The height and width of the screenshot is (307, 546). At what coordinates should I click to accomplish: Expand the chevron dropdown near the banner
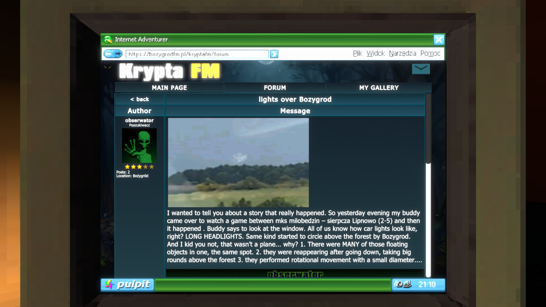click(421, 69)
